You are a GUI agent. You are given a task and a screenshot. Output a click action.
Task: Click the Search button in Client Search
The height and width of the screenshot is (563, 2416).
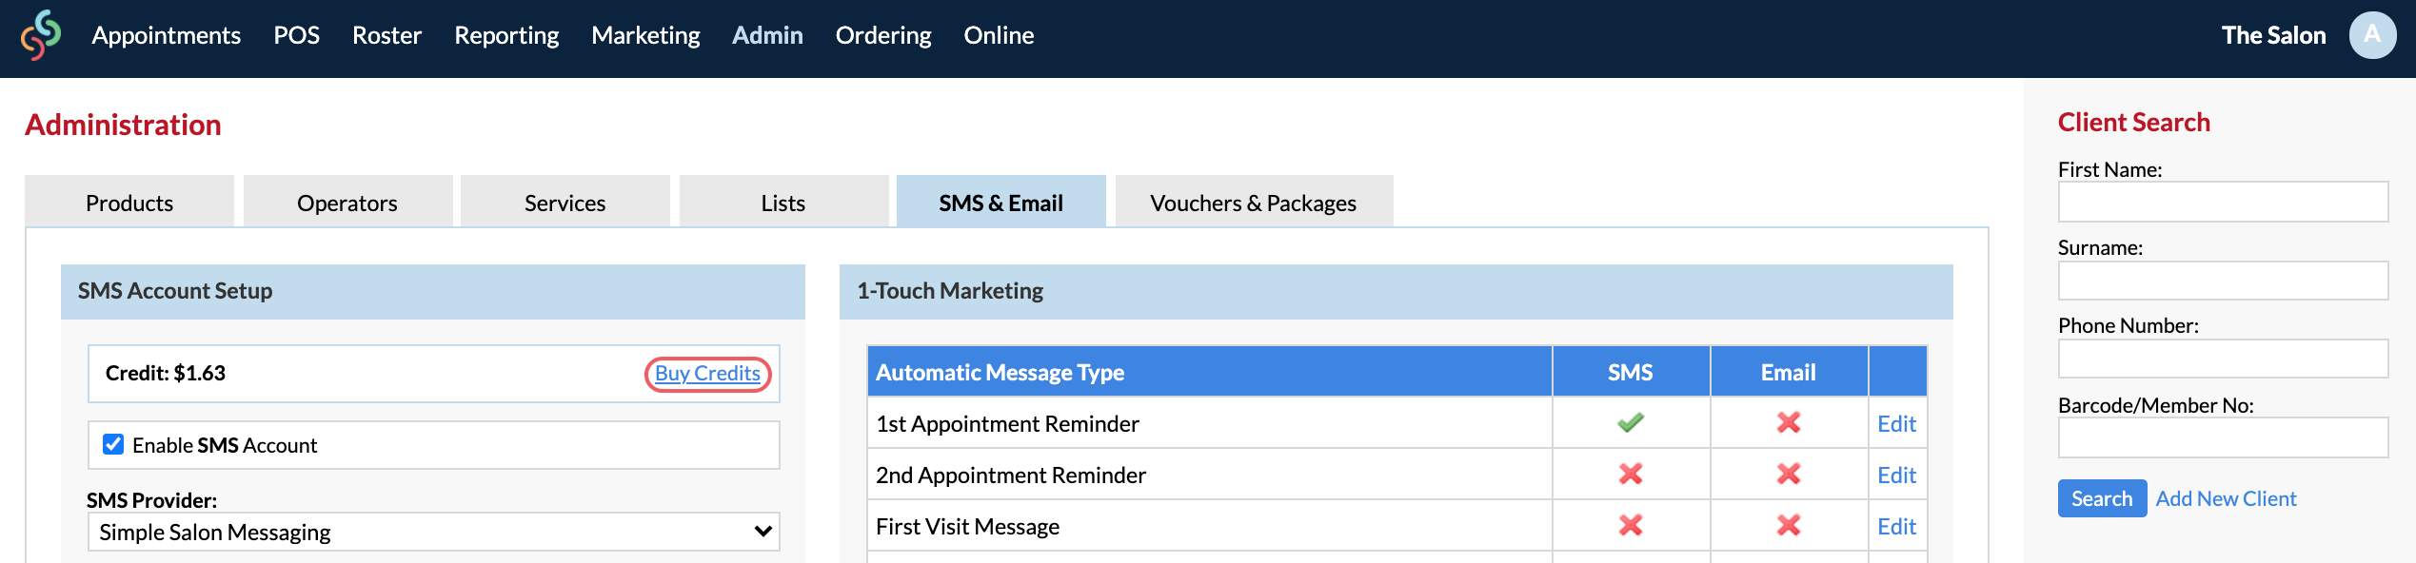coord(2102,498)
